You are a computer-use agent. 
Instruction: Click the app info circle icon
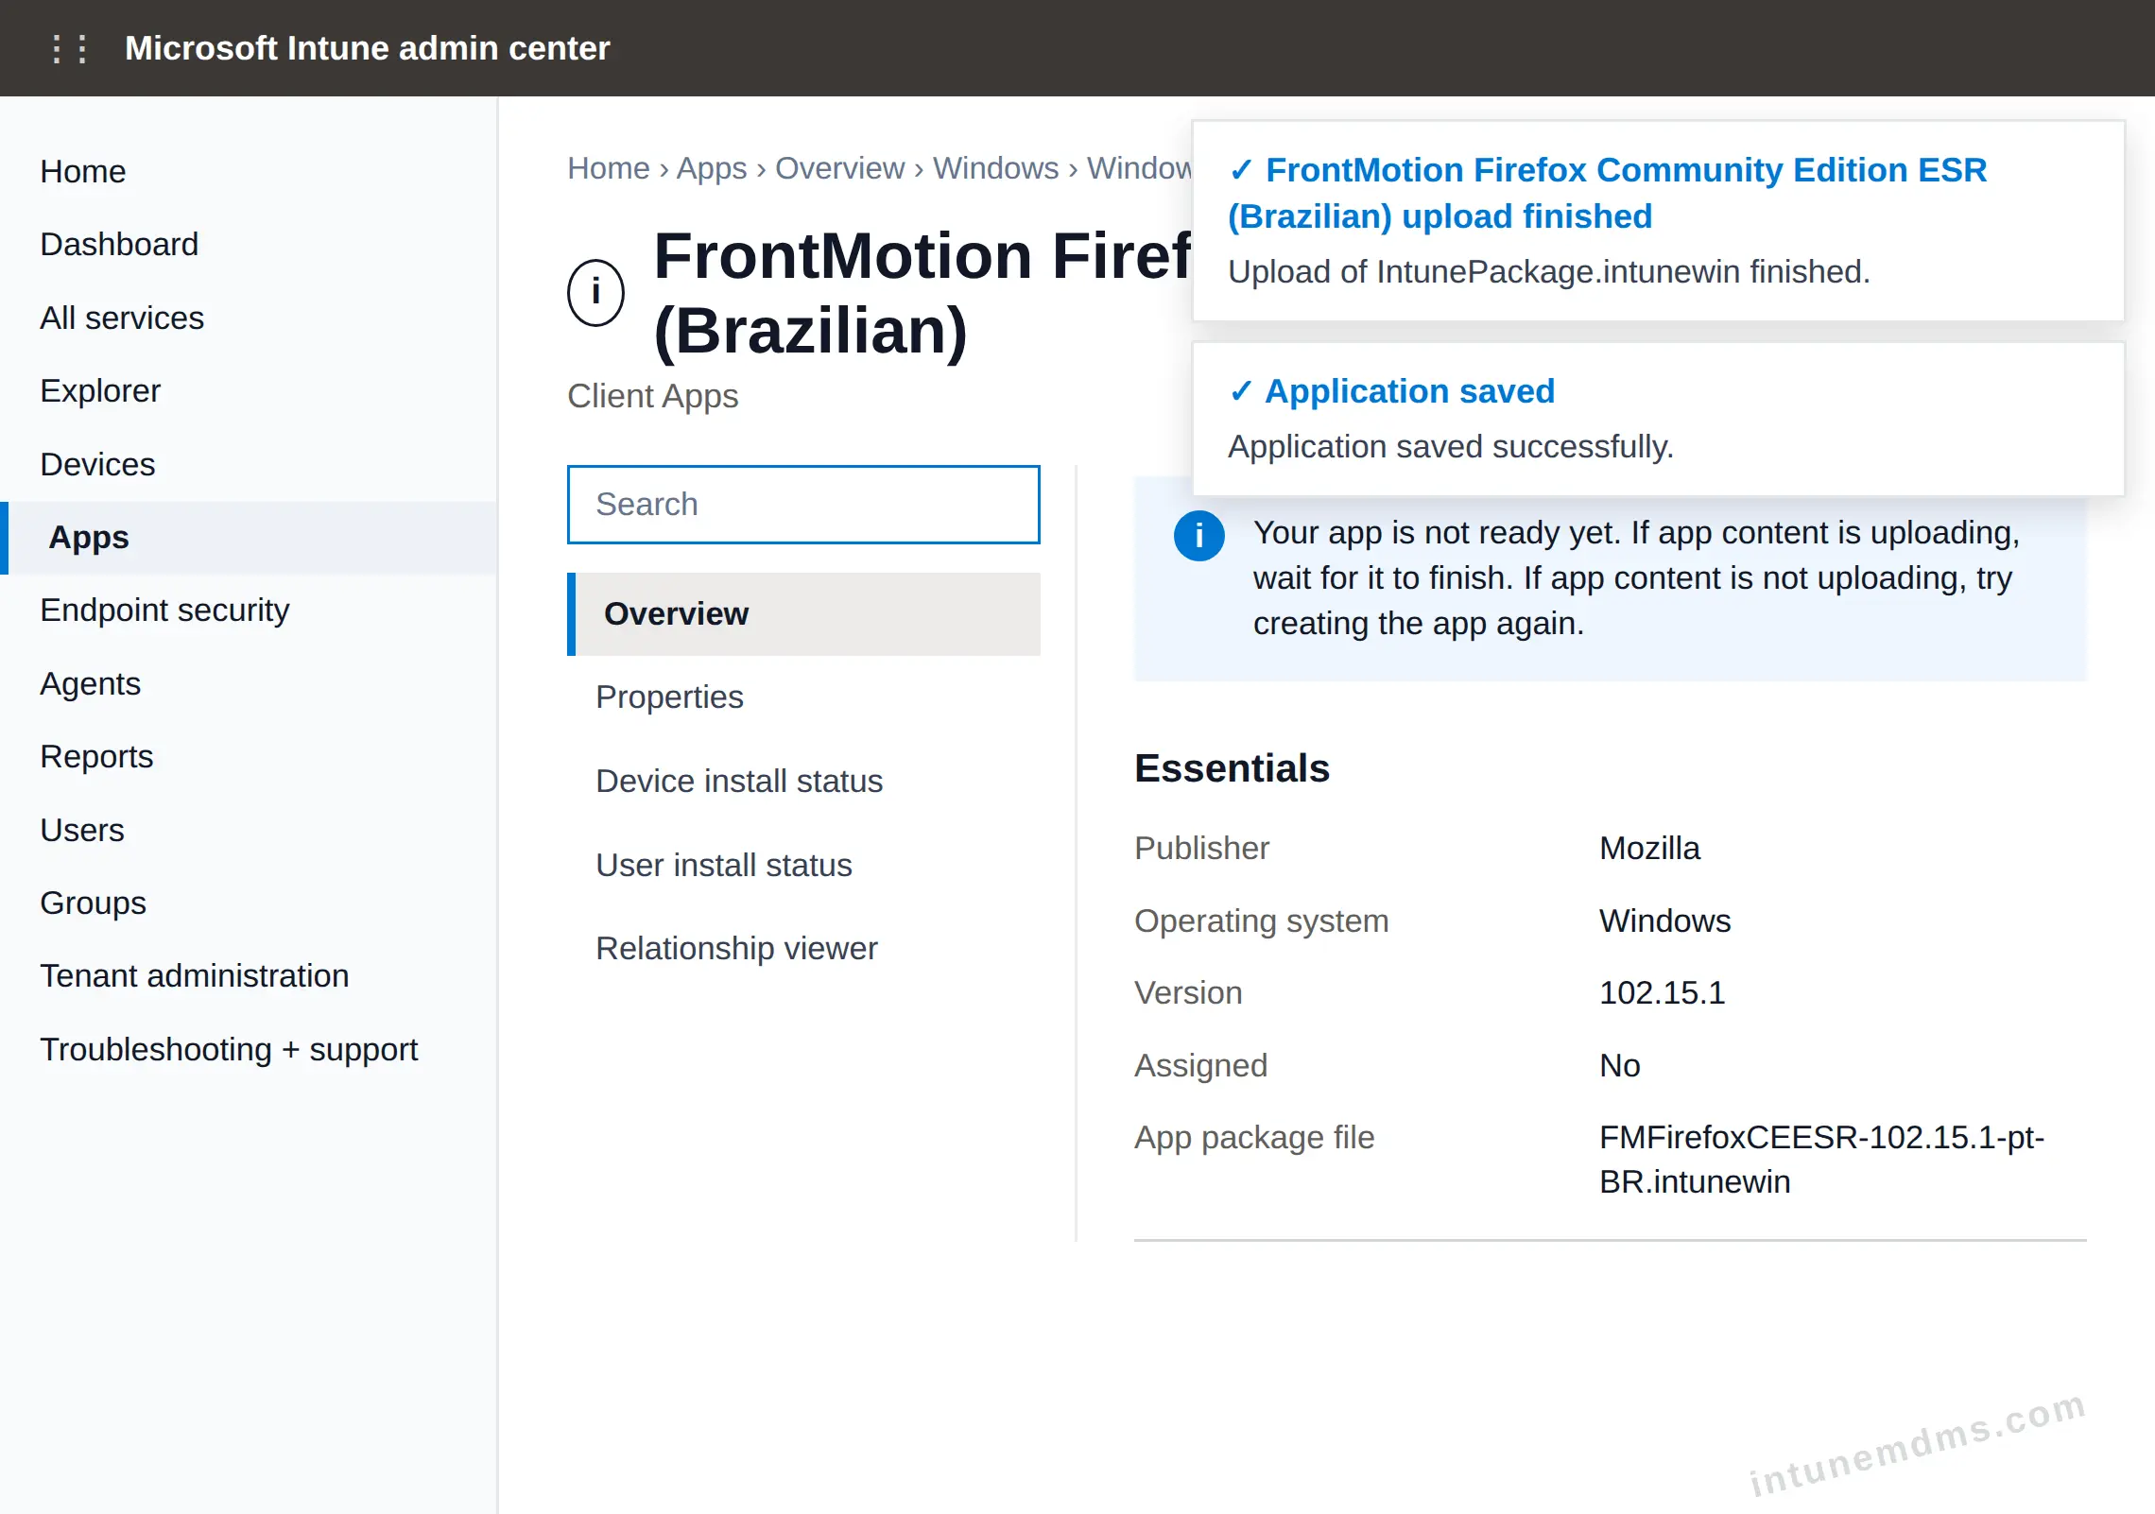click(x=595, y=292)
